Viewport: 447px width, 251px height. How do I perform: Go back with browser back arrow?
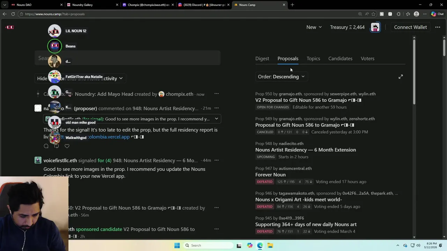pos(5,14)
